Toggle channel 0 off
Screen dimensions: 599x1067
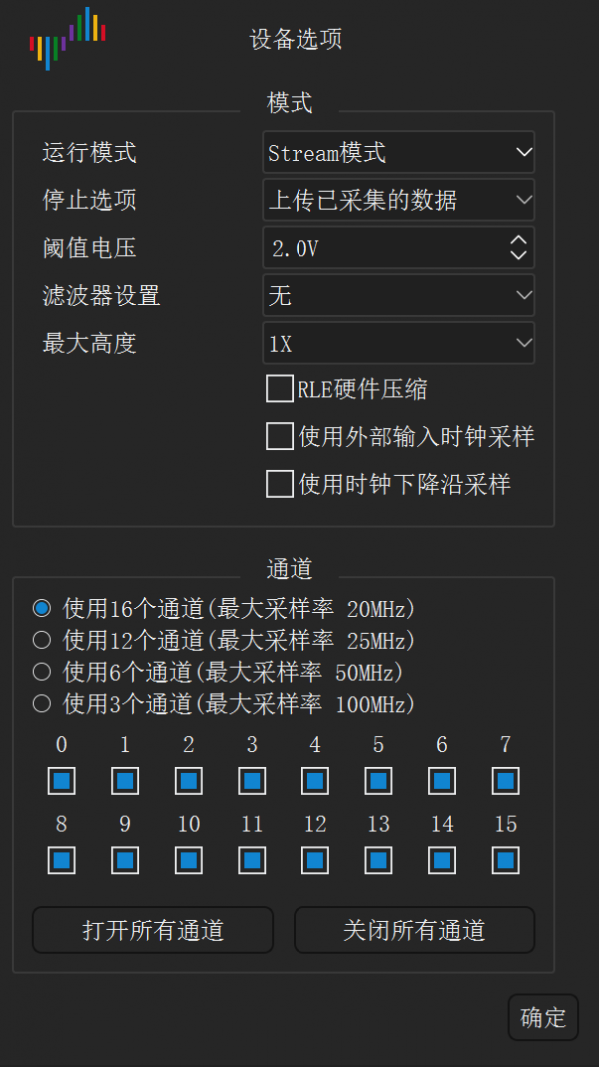tap(61, 780)
